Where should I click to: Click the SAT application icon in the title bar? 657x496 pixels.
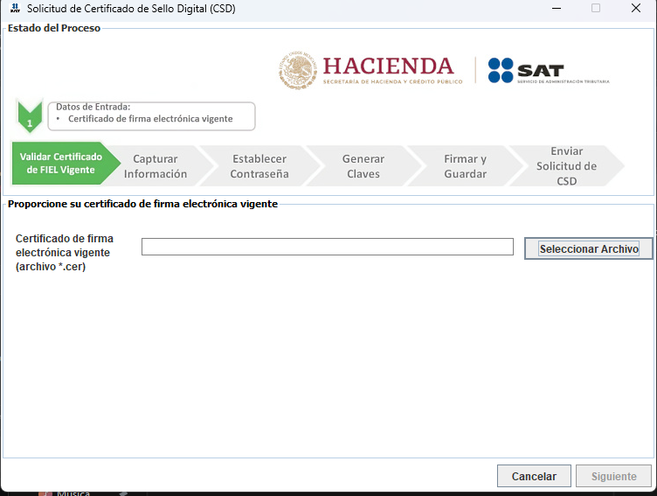tap(15, 8)
